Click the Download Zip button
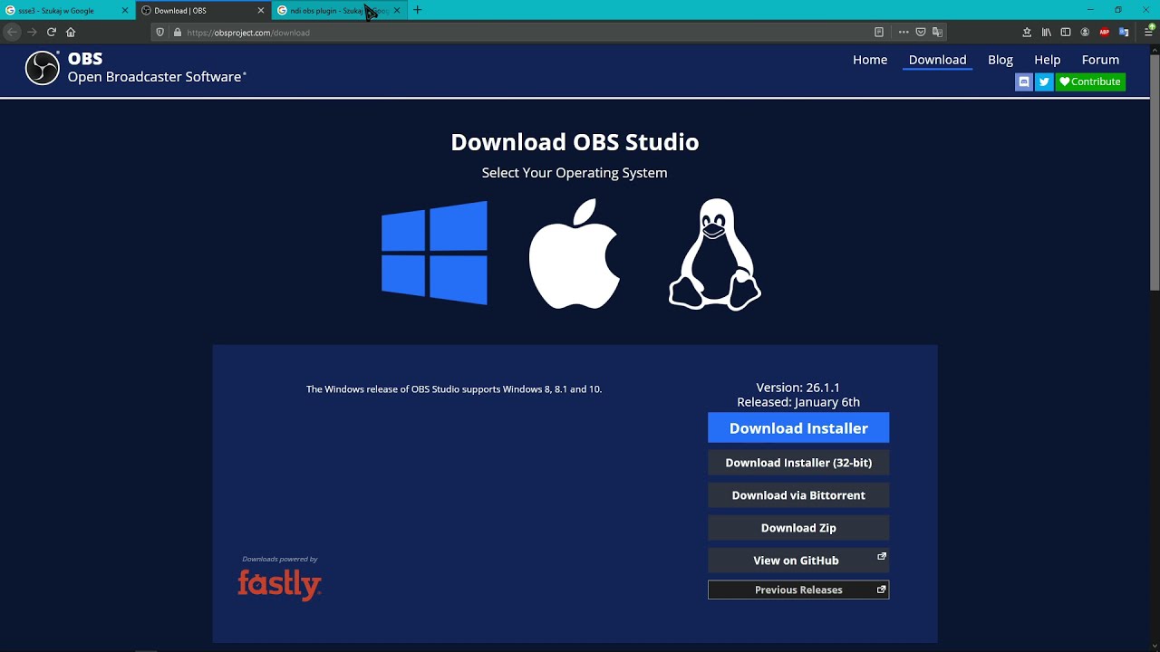 (798, 528)
